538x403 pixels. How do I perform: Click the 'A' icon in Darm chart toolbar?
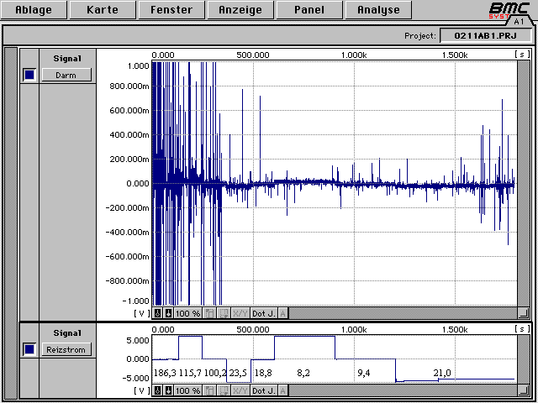(282, 313)
